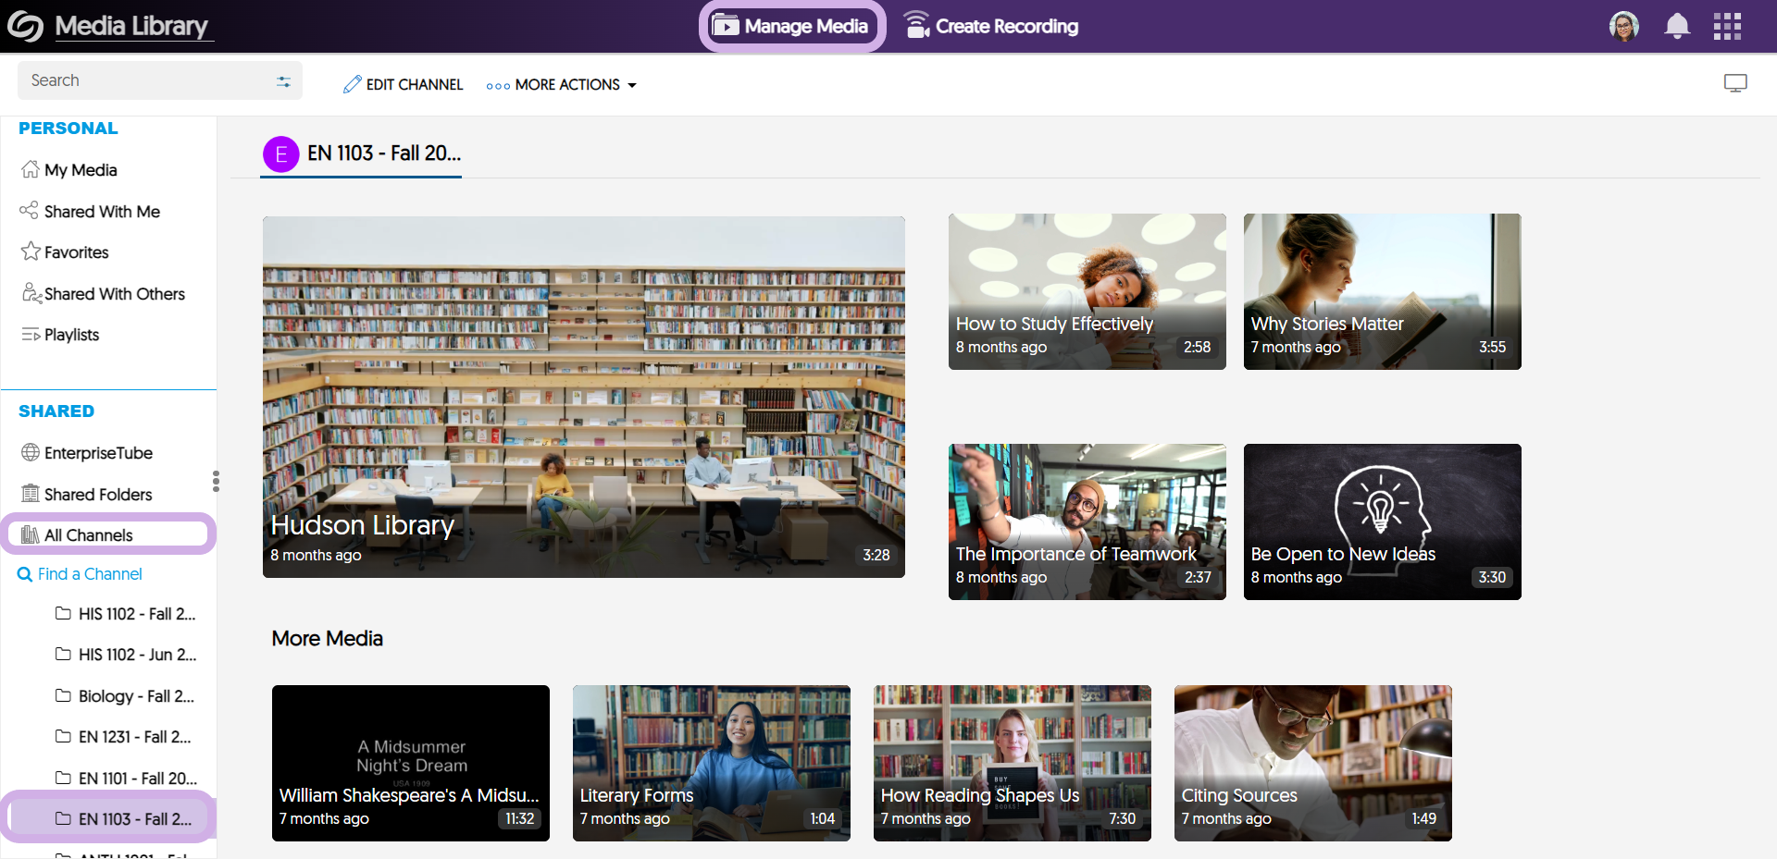
Task: Click the YuJa logo icon
Action: pyautogui.click(x=25, y=26)
